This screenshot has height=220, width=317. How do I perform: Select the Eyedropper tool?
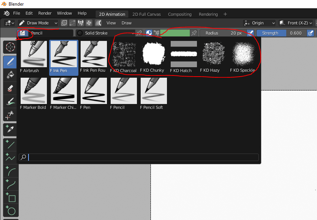point(10,129)
